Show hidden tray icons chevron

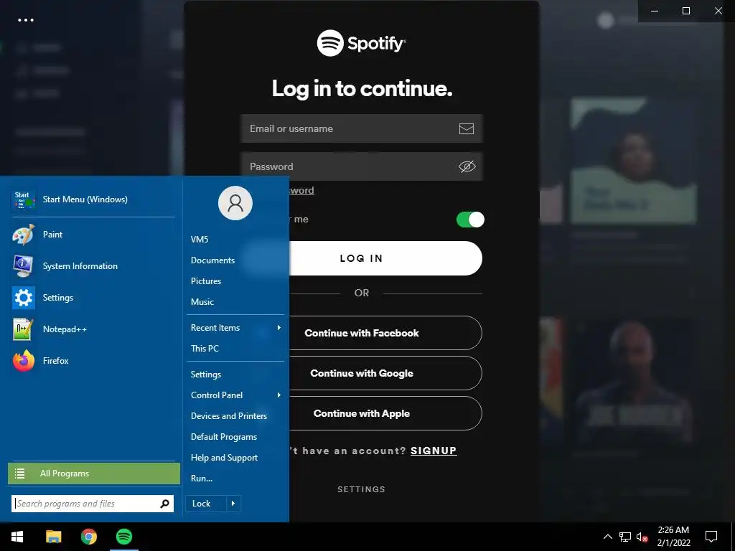point(607,537)
